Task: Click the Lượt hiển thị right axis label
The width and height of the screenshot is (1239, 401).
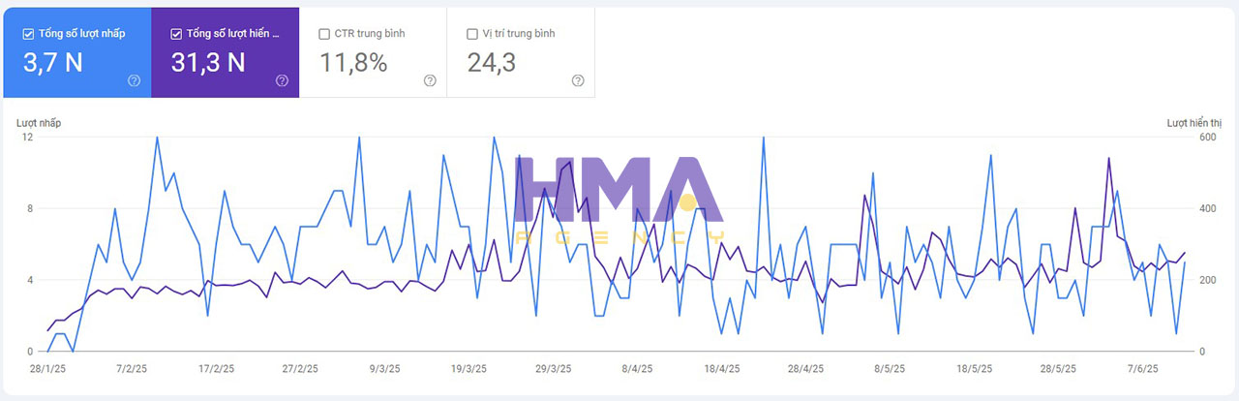Action: 1191,123
